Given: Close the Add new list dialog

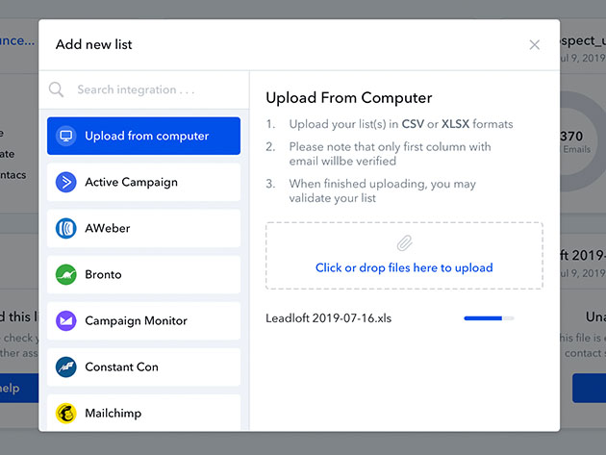Looking at the screenshot, I should click(x=535, y=44).
